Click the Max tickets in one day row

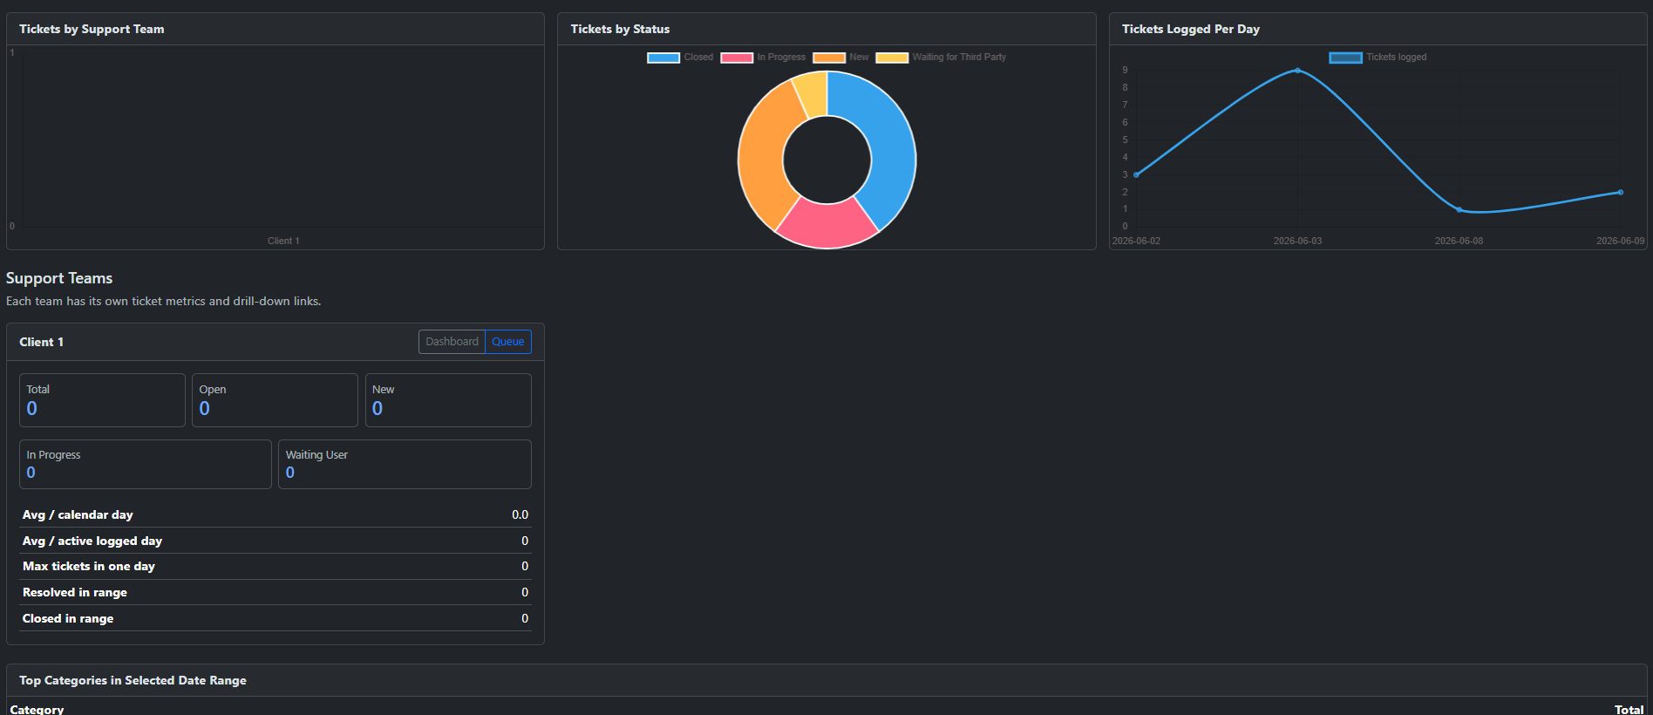275,566
